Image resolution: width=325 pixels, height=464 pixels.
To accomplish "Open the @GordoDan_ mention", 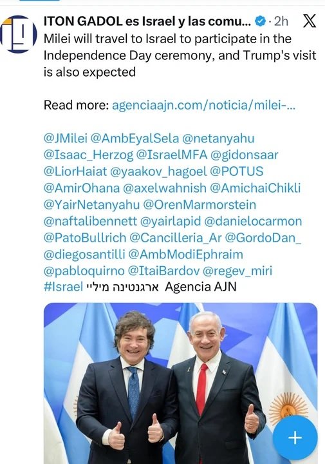I will coord(263,238).
